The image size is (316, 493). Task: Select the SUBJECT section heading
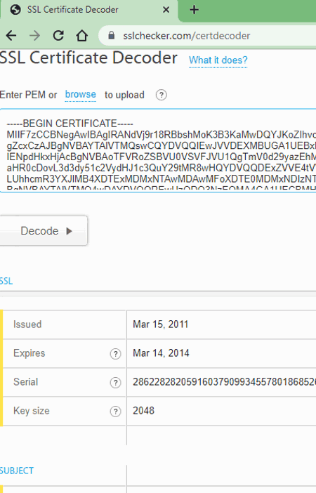17,471
